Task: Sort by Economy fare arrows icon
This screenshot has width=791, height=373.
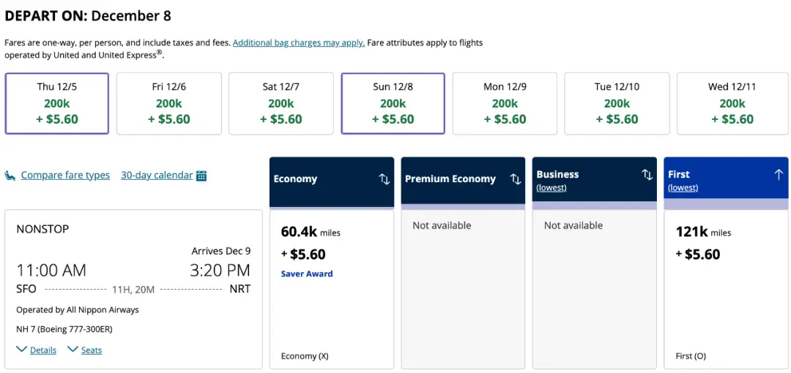Action: (x=384, y=179)
